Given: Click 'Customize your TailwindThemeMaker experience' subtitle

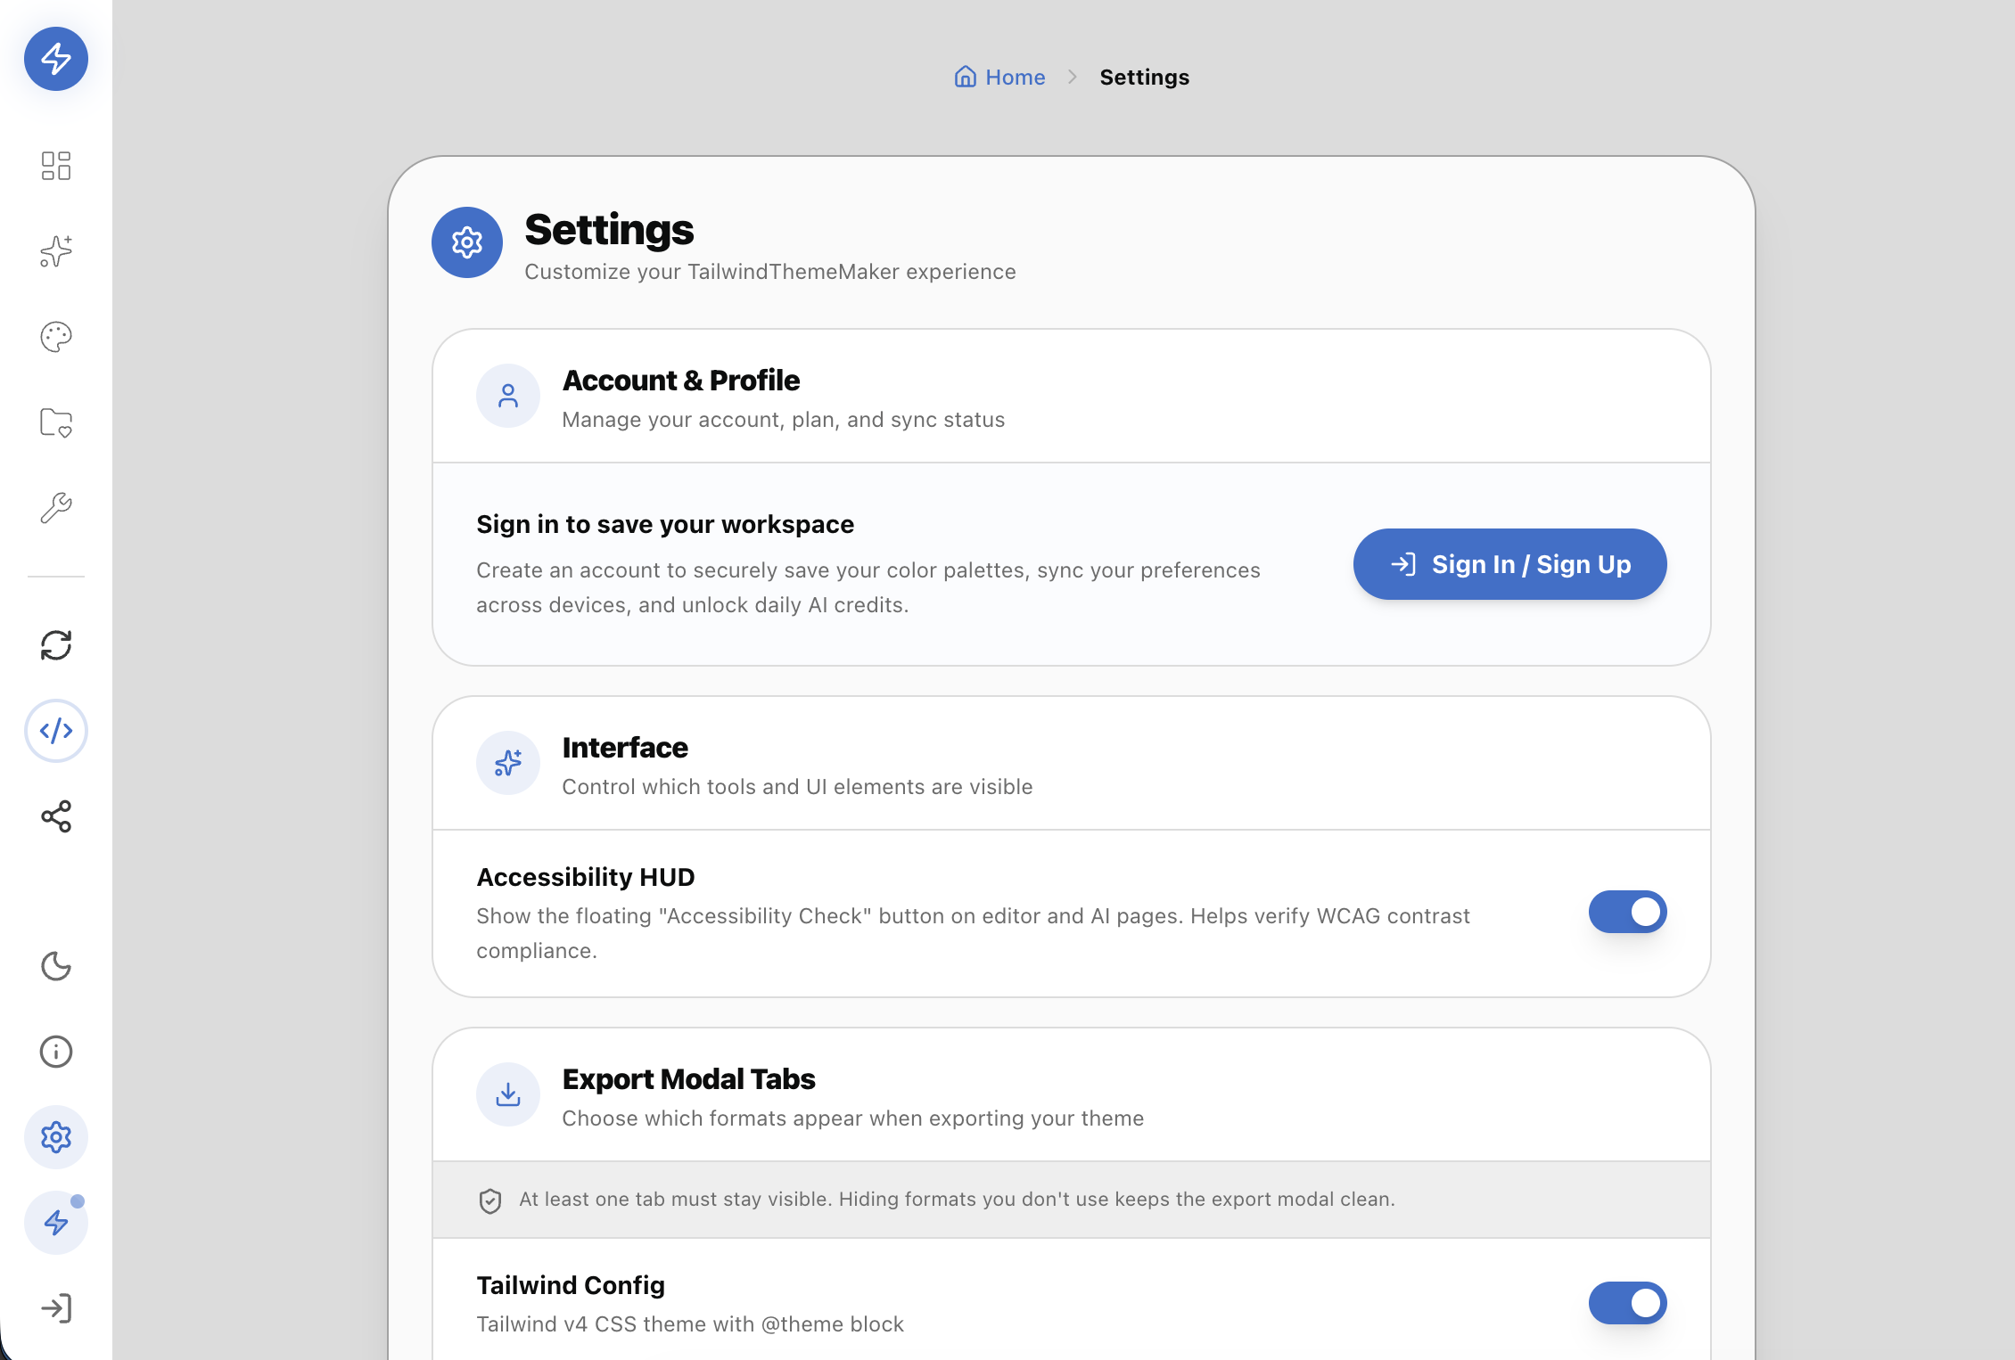Looking at the screenshot, I should 770,272.
